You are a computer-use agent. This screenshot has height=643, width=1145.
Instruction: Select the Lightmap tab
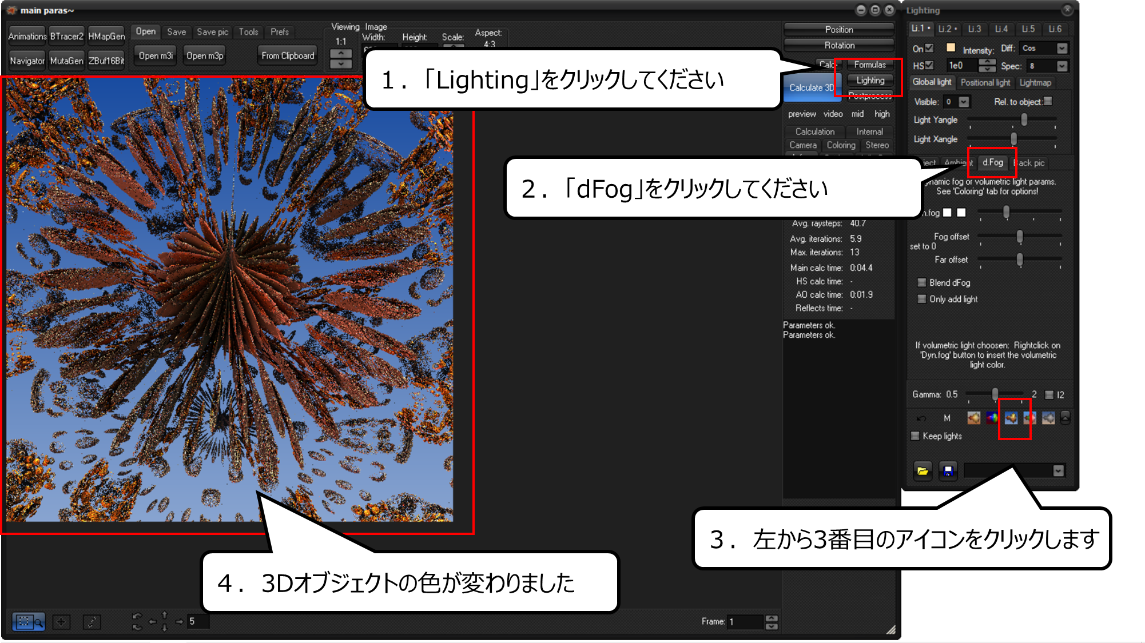(x=1035, y=82)
